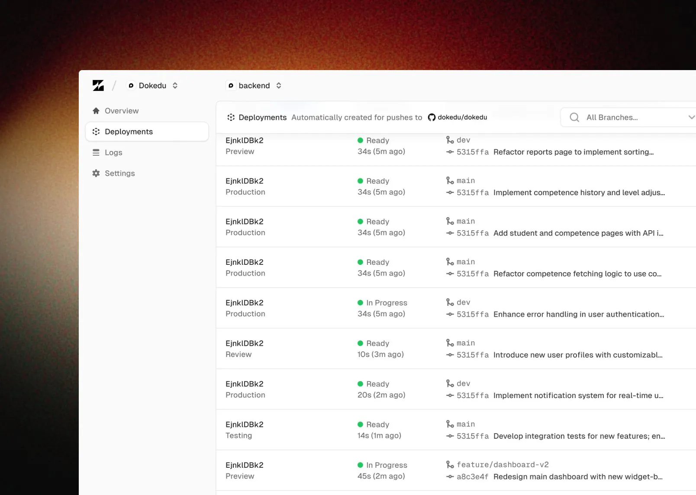This screenshot has width=696, height=495.
Task: Click the search magnifier icon
Action: 574,117
